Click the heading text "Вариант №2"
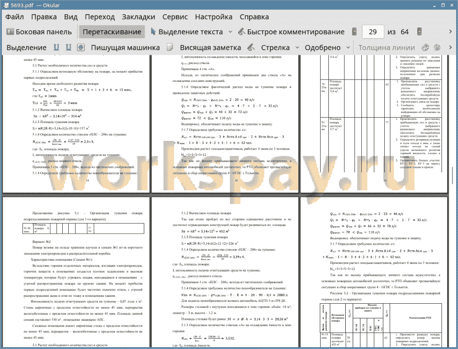 point(42,242)
